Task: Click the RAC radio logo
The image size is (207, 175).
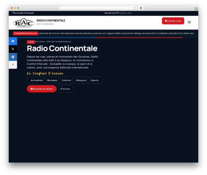Action: click(24, 23)
